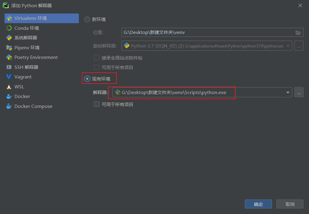Expand the 解释器 path dropdown

click(x=288, y=92)
